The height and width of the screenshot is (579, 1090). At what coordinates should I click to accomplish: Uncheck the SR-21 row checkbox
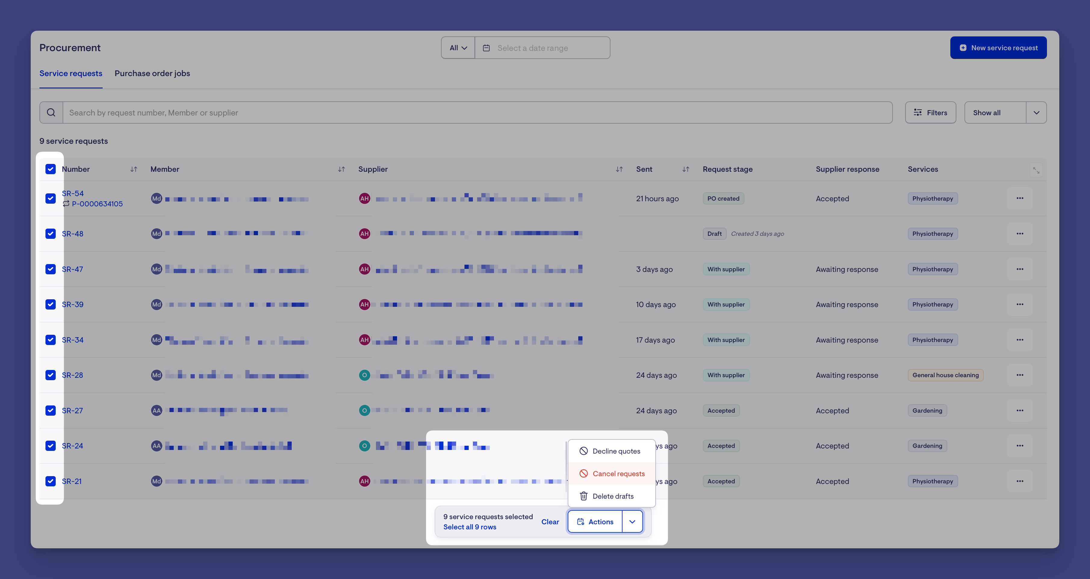[x=50, y=481]
